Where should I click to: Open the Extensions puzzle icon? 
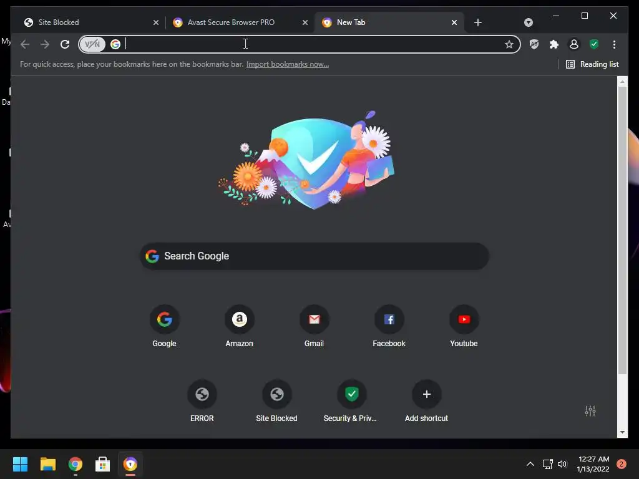pos(554,44)
